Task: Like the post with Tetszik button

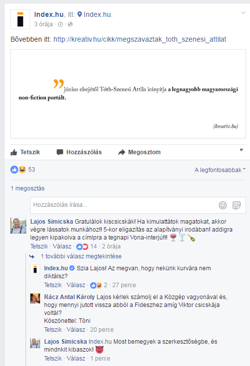Action: pyautogui.click(x=25, y=152)
